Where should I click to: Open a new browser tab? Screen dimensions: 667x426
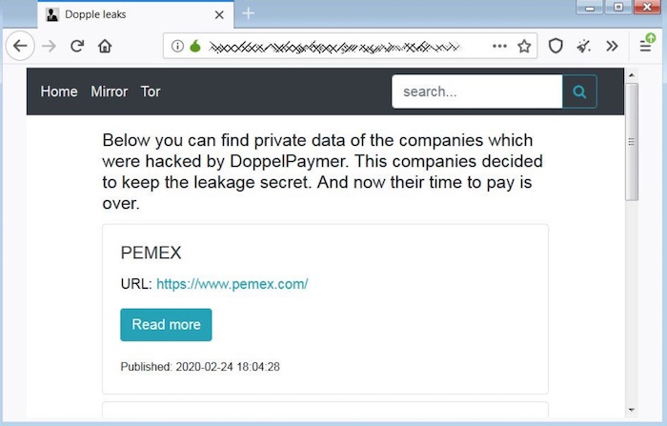(249, 13)
